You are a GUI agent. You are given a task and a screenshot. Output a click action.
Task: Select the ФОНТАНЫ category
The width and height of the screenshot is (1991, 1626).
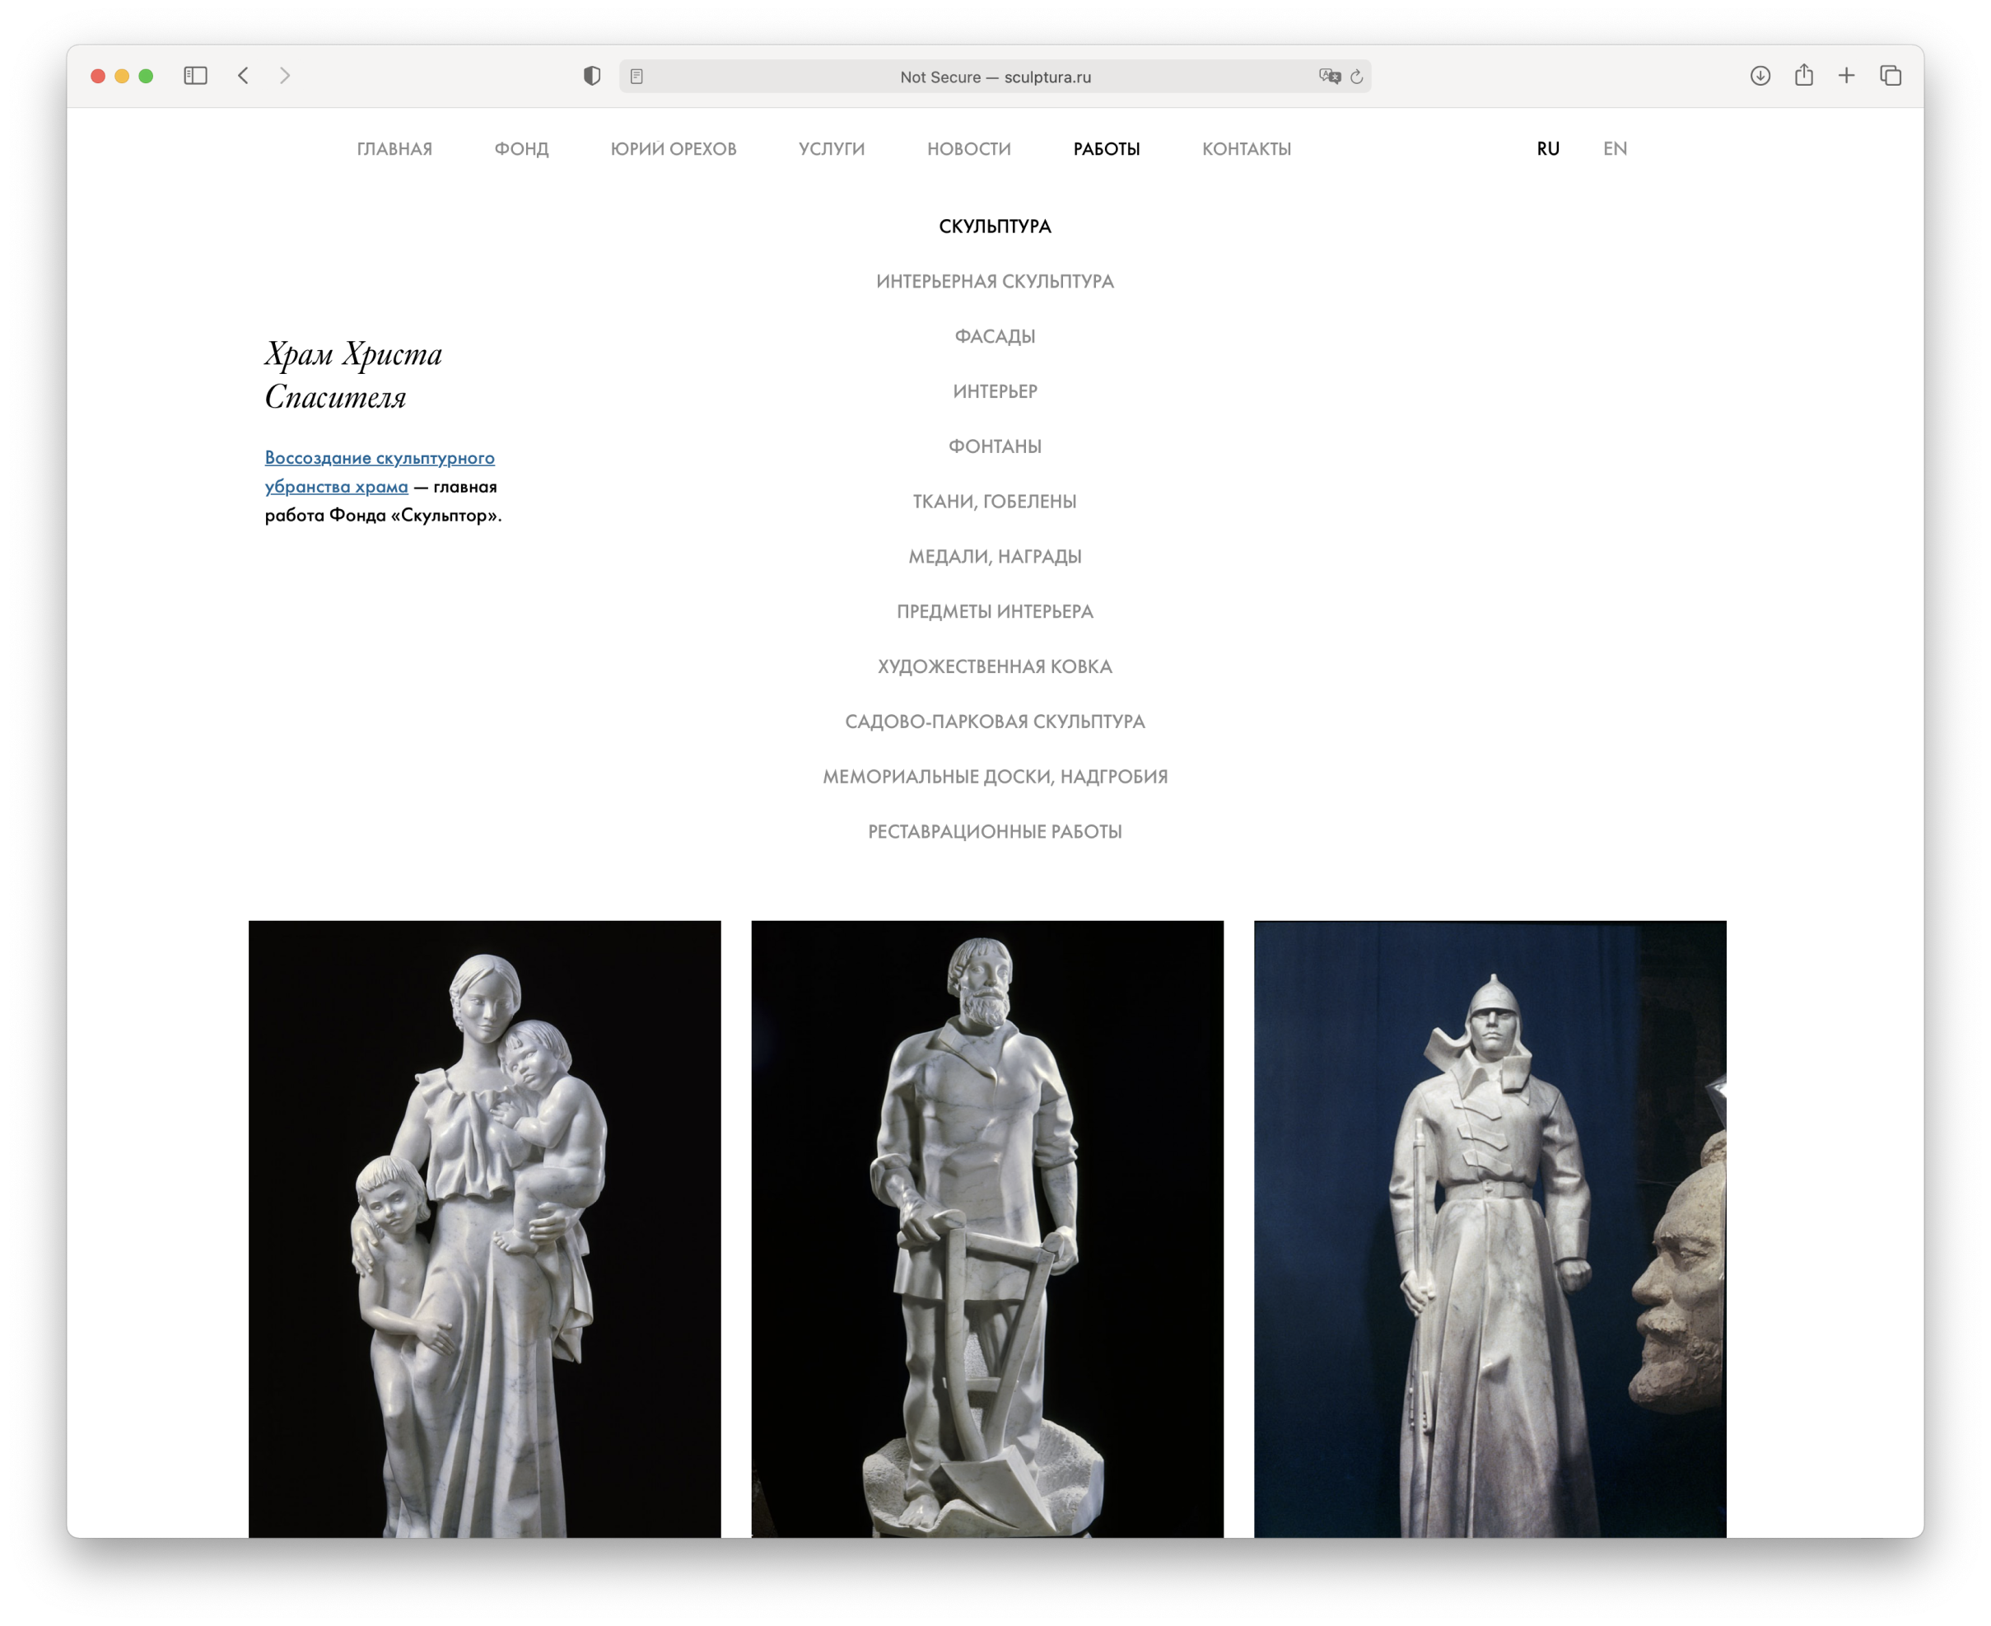tap(994, 446)
